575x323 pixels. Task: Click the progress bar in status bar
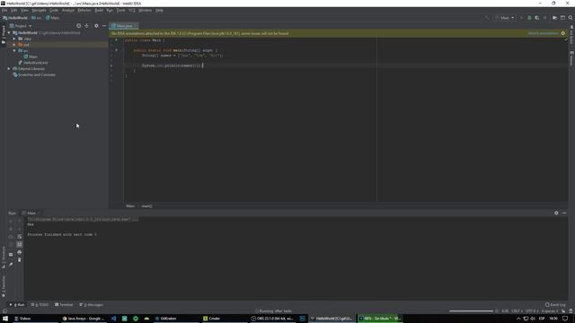pyautogui.click(x=471, y=311)
